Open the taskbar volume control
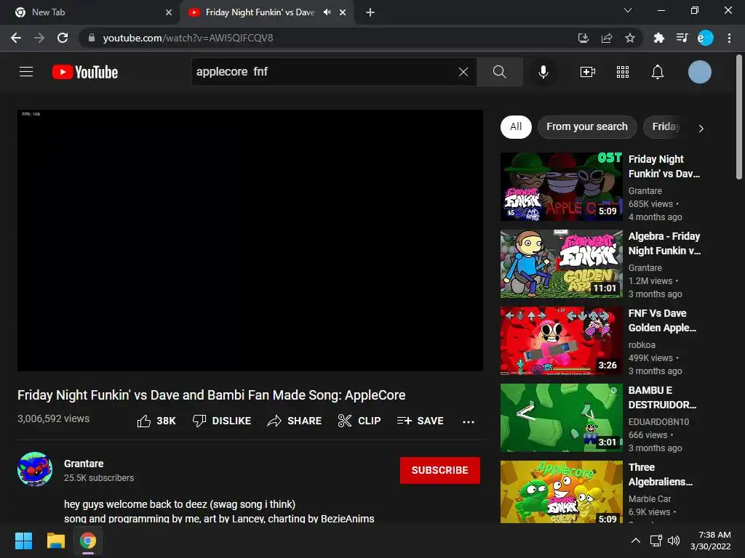 point(674,541)
